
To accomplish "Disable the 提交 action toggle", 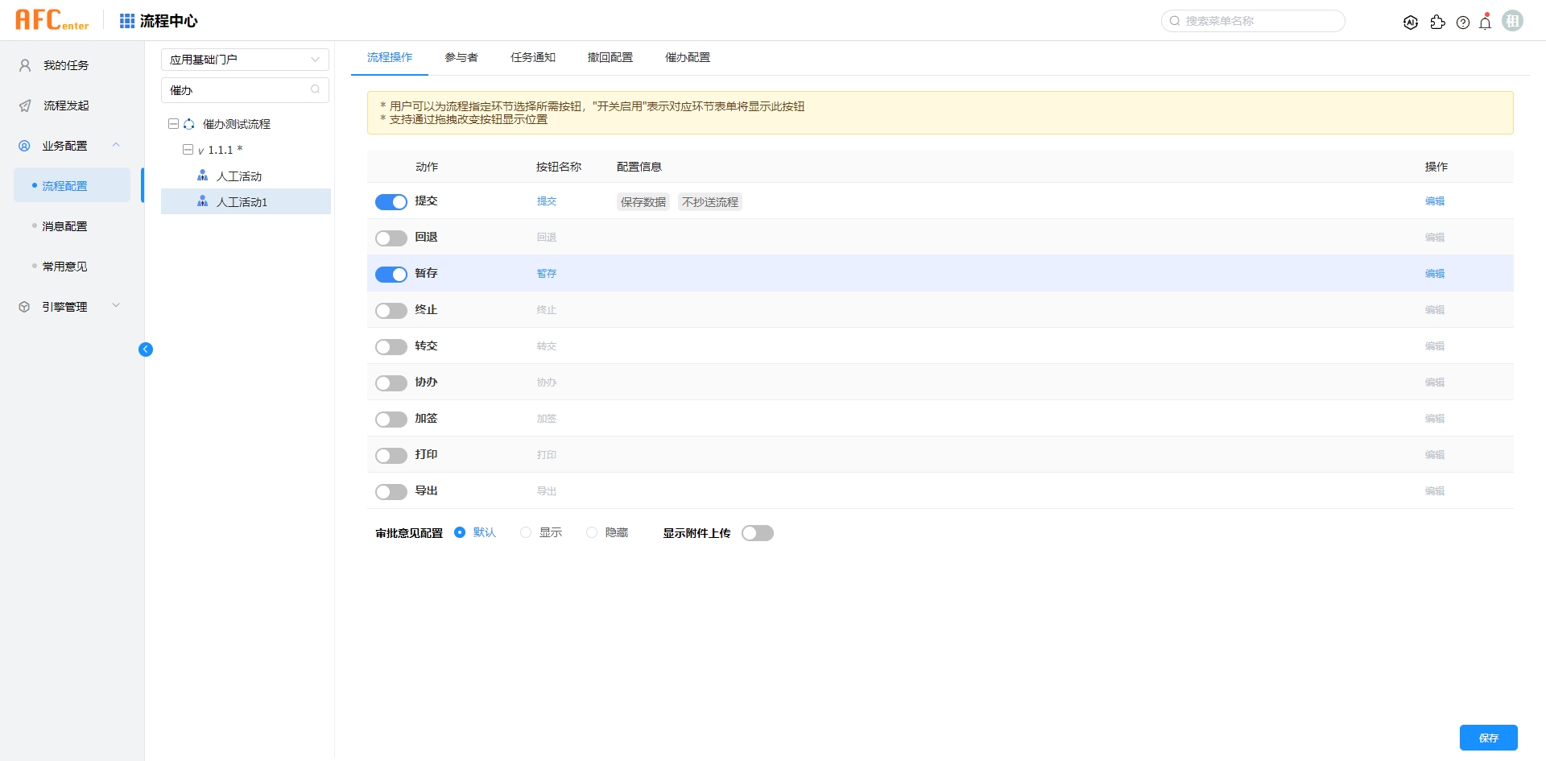I will (x=391, y=202).
